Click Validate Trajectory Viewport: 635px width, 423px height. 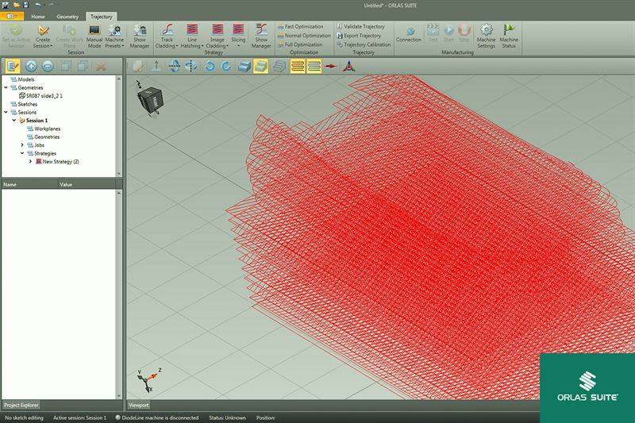pyautogui.click(x=364, y=26)
